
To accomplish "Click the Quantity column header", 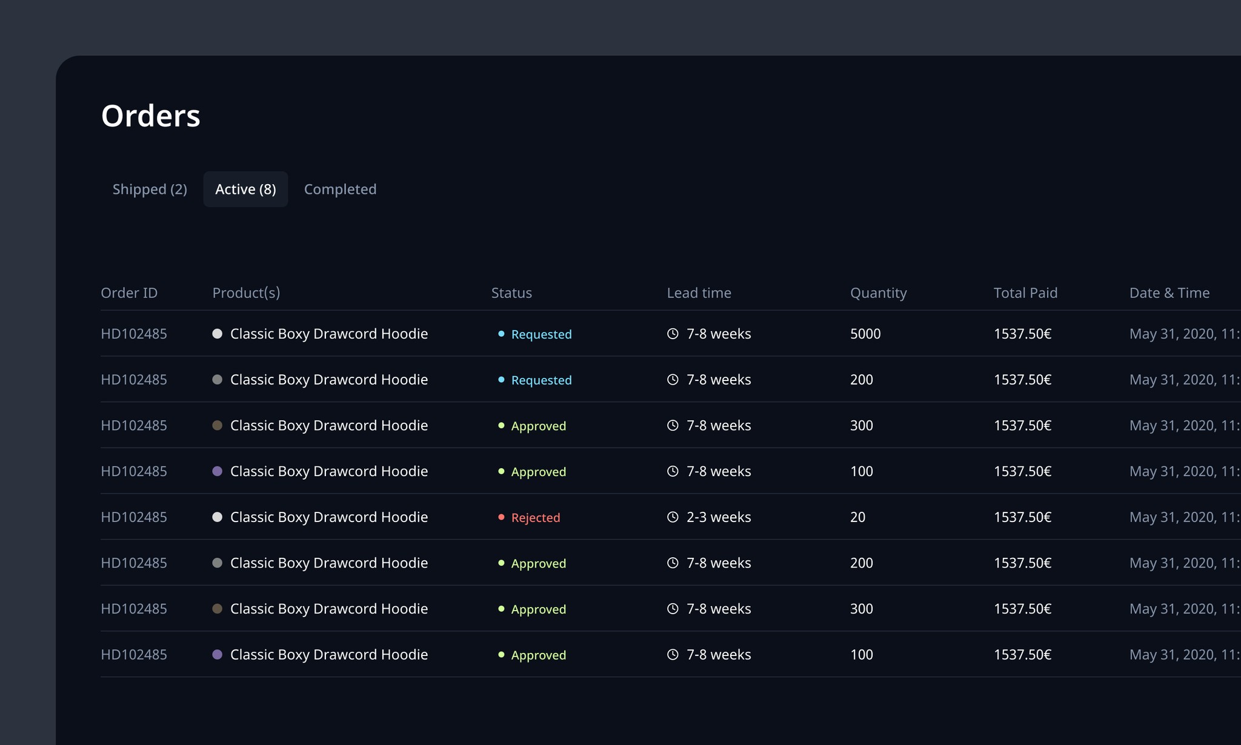I will (879, 293).
